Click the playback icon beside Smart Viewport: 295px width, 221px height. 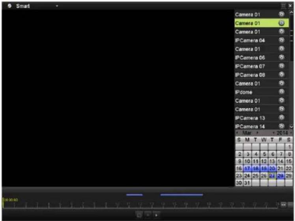tap(9, 6)
